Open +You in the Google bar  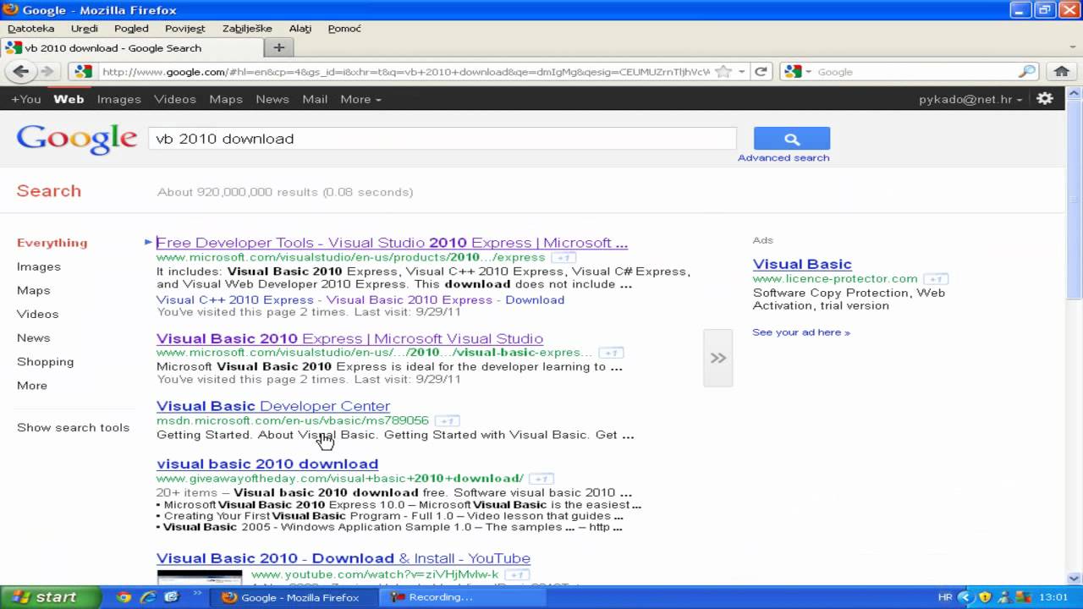tap(26, 99)
